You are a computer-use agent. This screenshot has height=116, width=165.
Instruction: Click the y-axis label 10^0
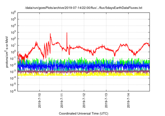(x=13, y=52)
